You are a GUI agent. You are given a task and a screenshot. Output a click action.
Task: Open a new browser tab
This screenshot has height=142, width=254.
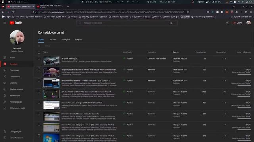coord(68,7)
